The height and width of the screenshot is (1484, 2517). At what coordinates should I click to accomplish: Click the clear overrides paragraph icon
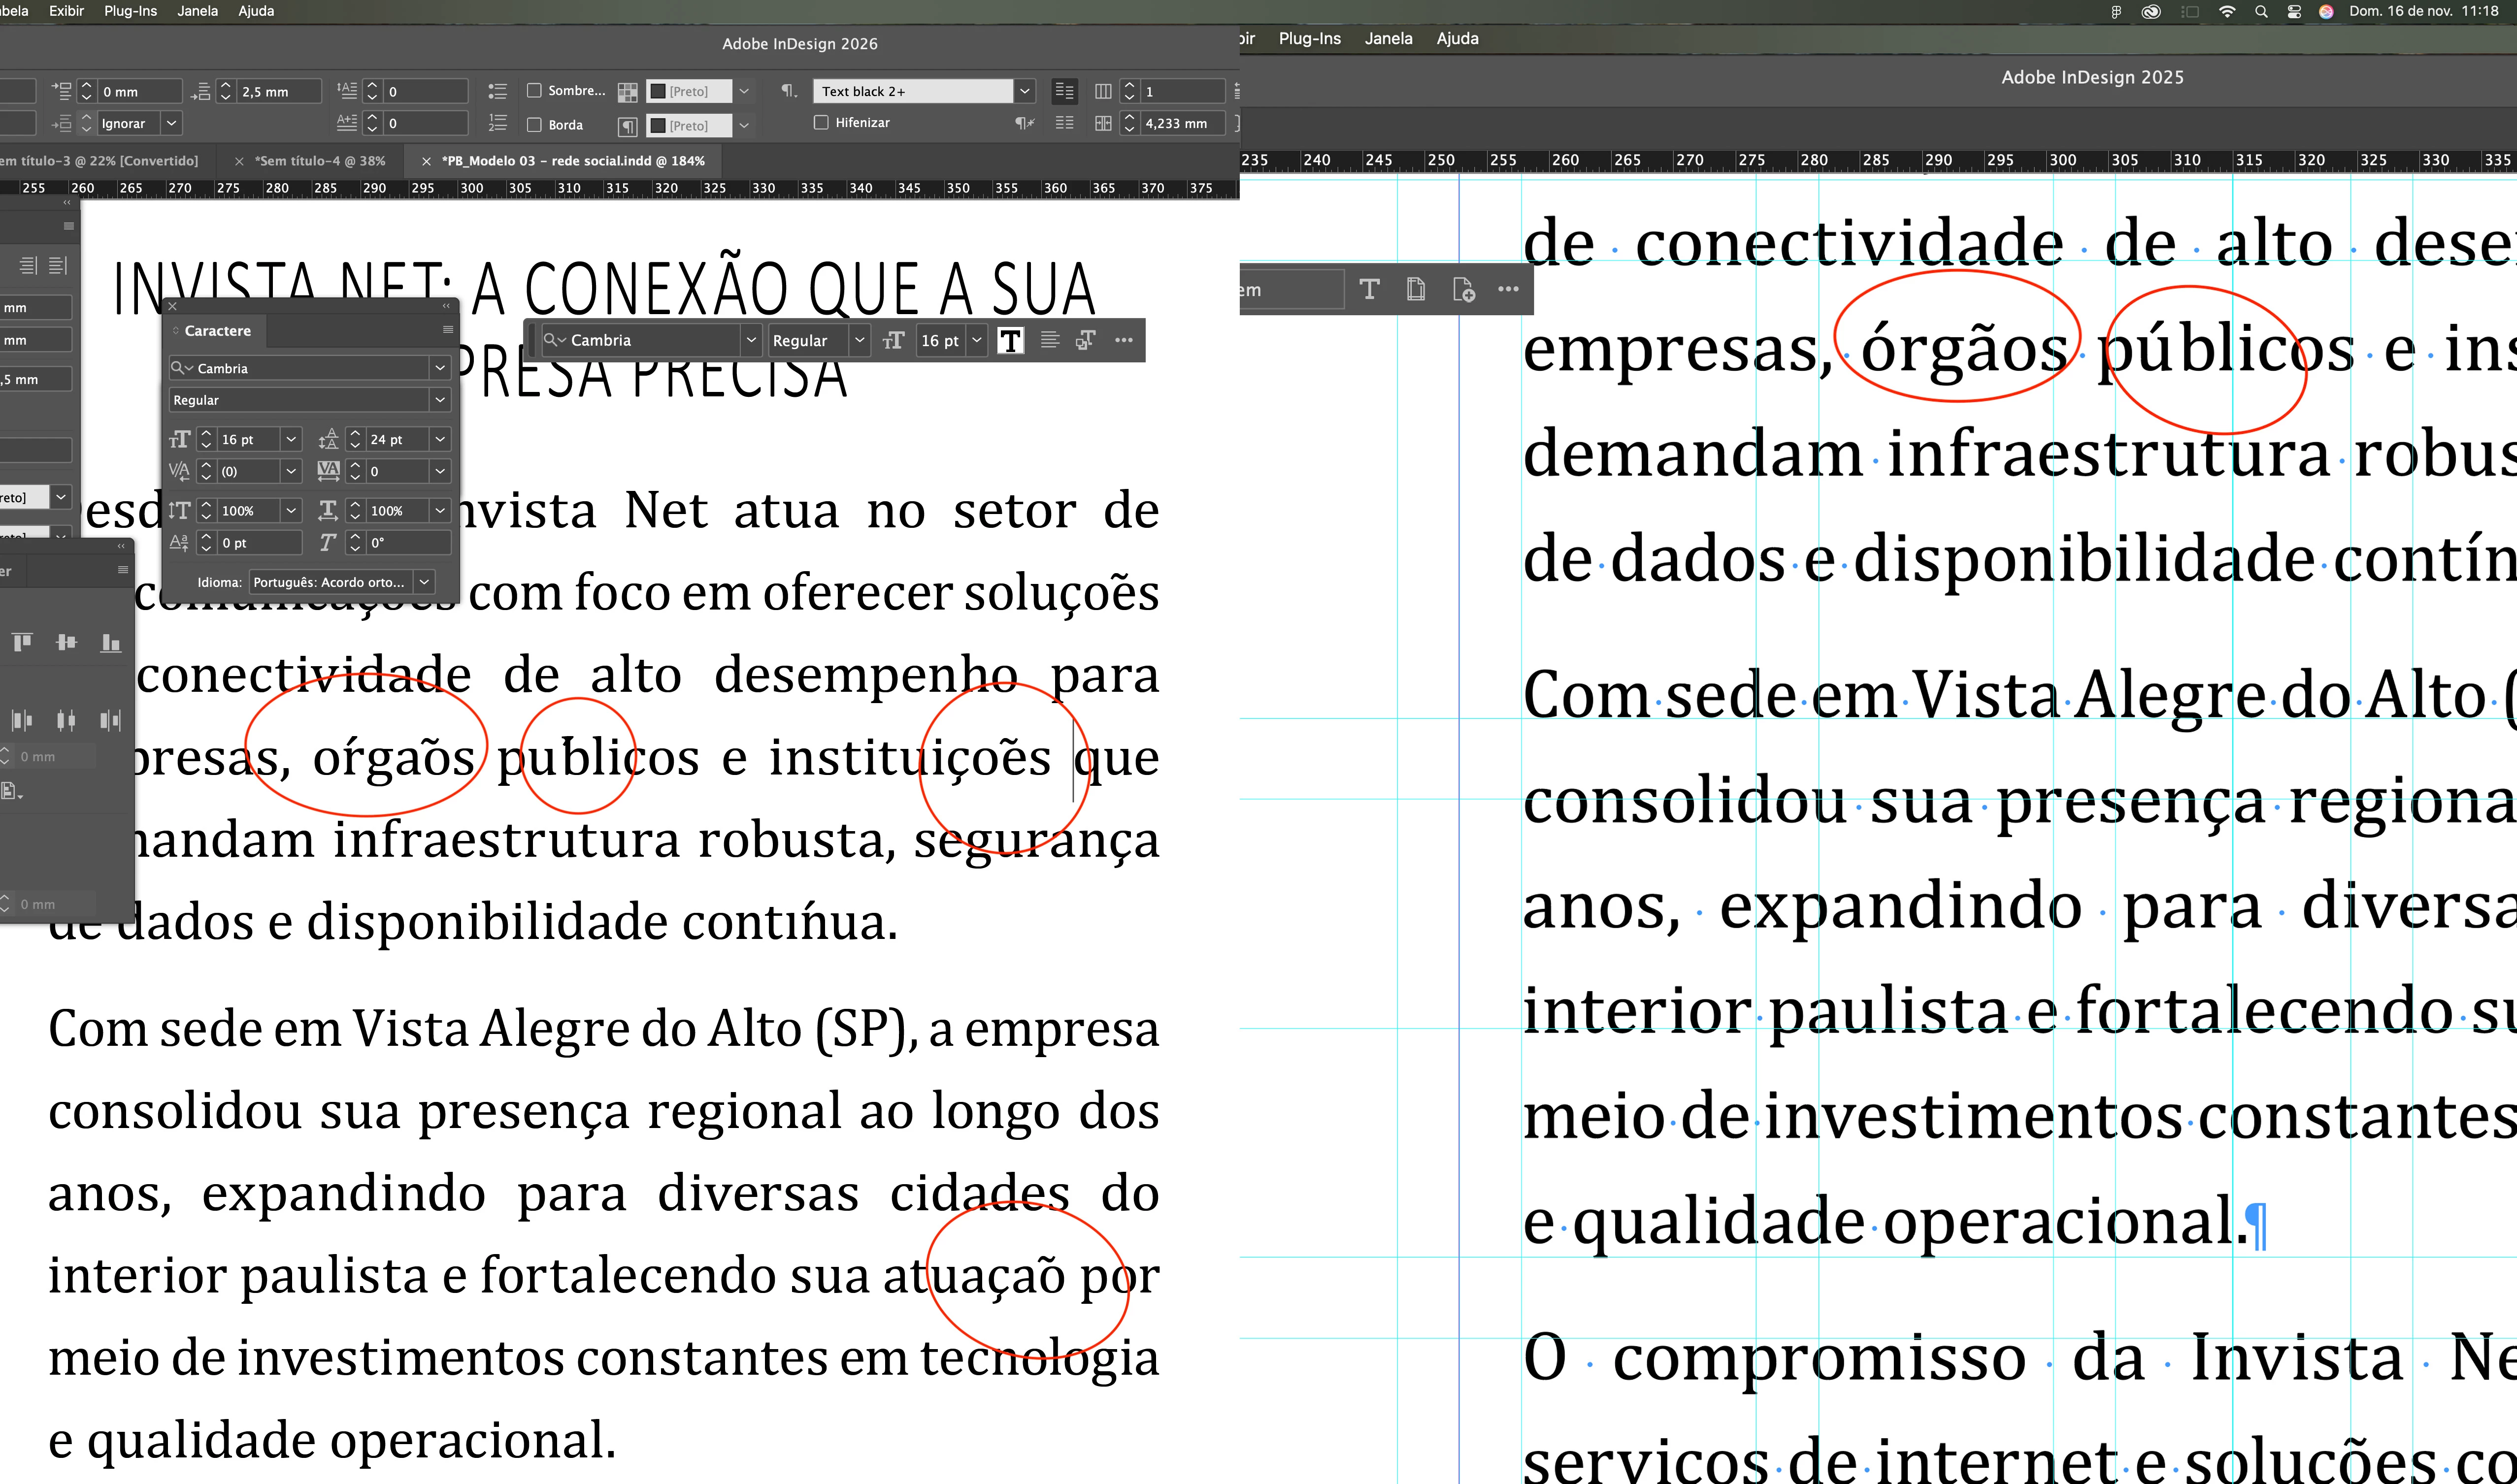click(1025, 124)
